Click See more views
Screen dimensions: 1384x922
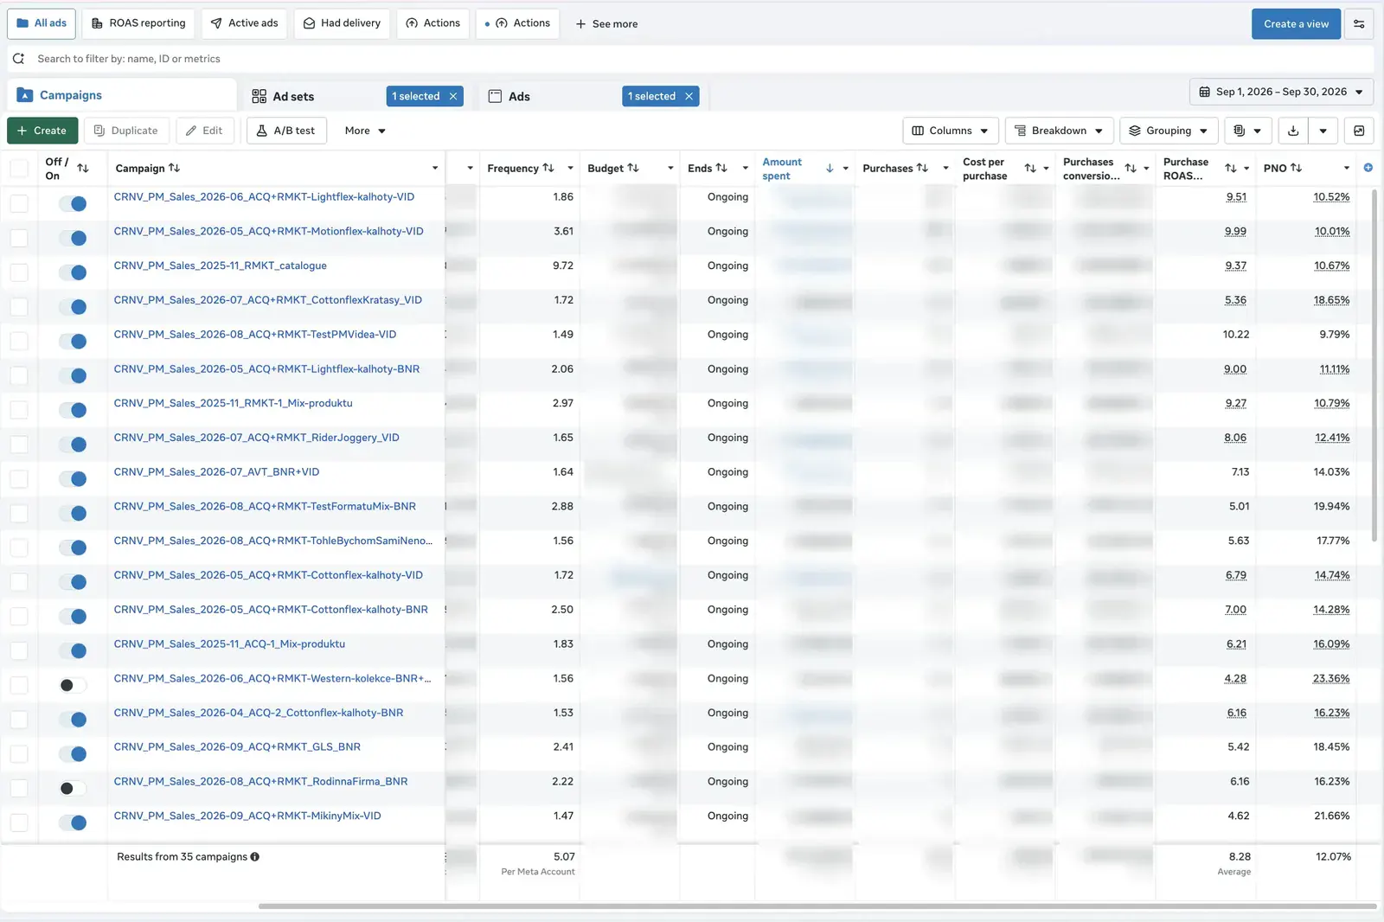606,24
